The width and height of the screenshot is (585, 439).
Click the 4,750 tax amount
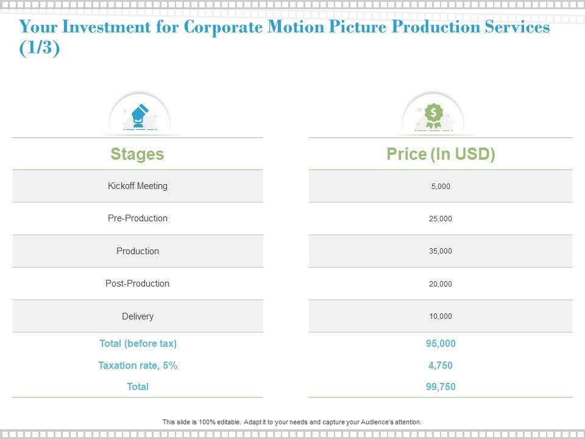point(441,366)
